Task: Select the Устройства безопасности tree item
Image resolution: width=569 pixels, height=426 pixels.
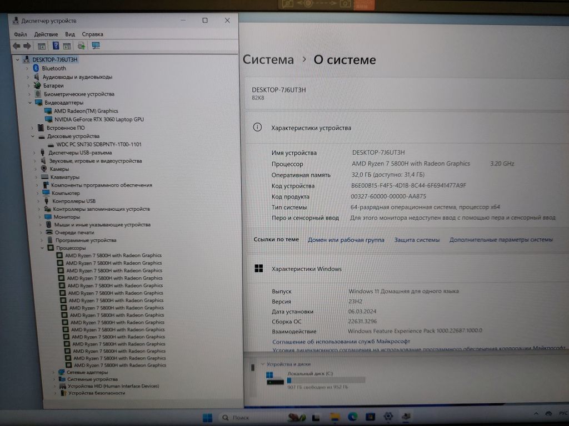Action: point(97,393)
